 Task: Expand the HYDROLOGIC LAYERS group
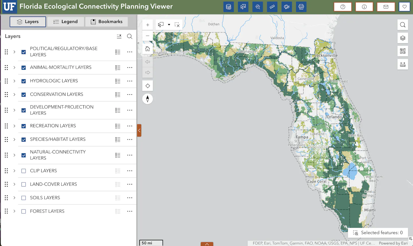[14, 81]
